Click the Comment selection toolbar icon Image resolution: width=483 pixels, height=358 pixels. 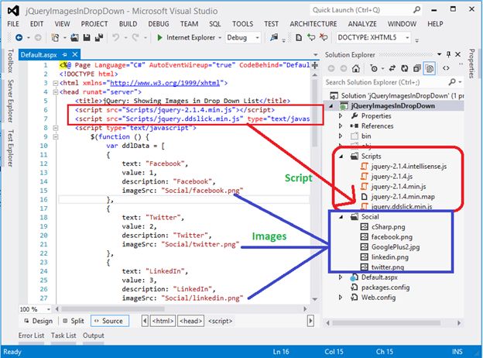click(x=311, y=38)
